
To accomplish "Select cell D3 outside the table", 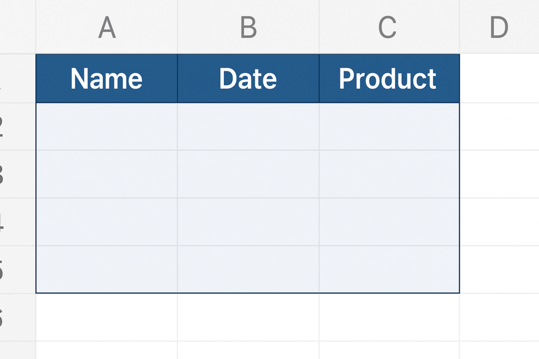I will 499,174.
